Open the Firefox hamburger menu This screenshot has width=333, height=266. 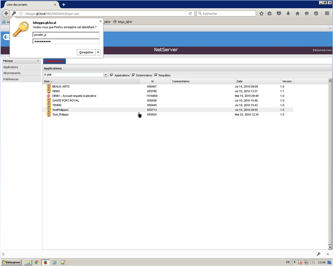click(x=327, y=13)
